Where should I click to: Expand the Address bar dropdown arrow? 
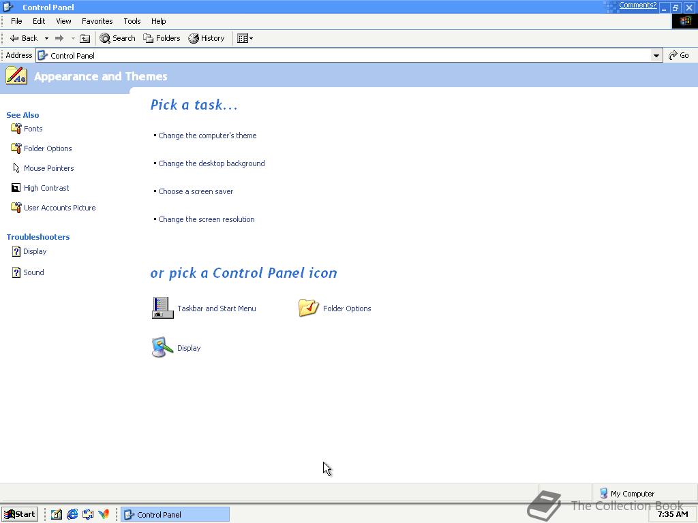(656, 56)
